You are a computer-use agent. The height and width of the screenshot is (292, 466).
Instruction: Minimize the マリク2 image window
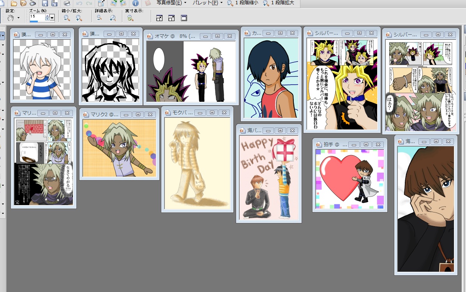point(126,115)
